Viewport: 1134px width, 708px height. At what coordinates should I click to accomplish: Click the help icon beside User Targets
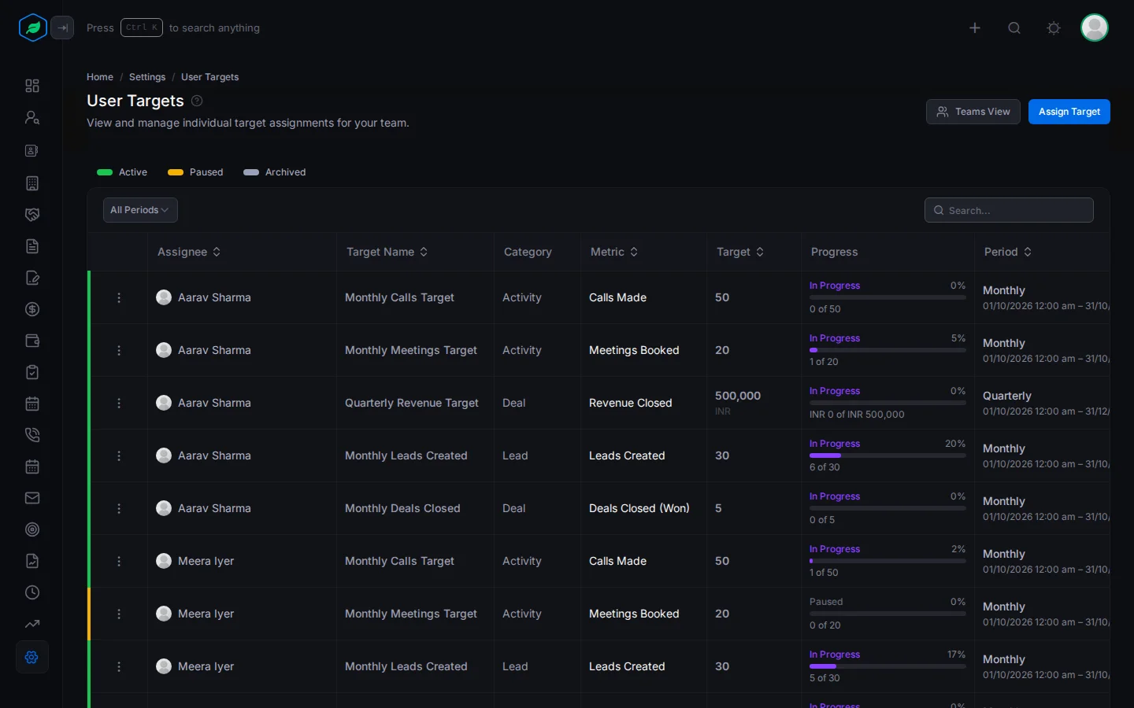click(x=197, y=101)
